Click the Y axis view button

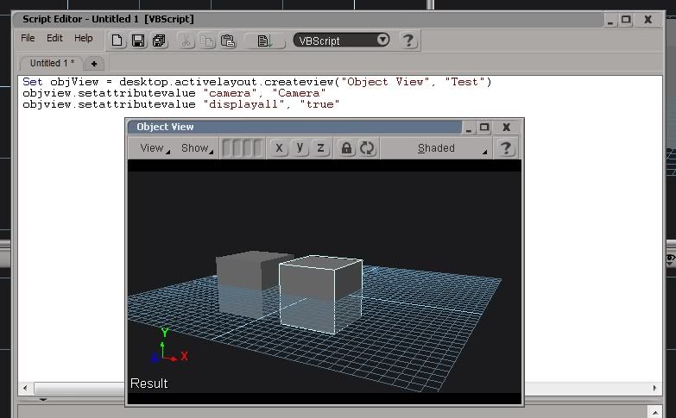(x=300, y=148)
